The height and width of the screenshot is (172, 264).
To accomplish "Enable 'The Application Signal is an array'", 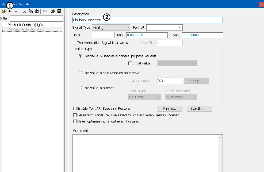I will [x=75, y=43].
